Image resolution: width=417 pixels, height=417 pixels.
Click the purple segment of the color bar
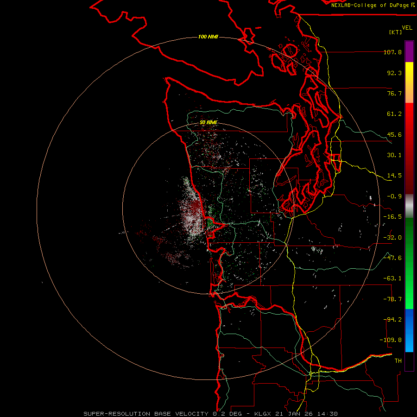tap(409, 51)
